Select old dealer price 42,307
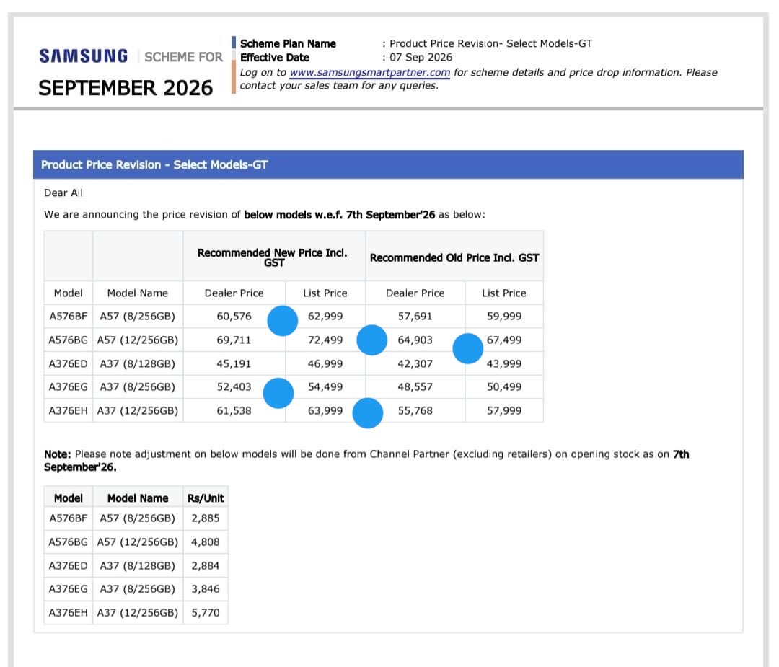 click(415, 364)
